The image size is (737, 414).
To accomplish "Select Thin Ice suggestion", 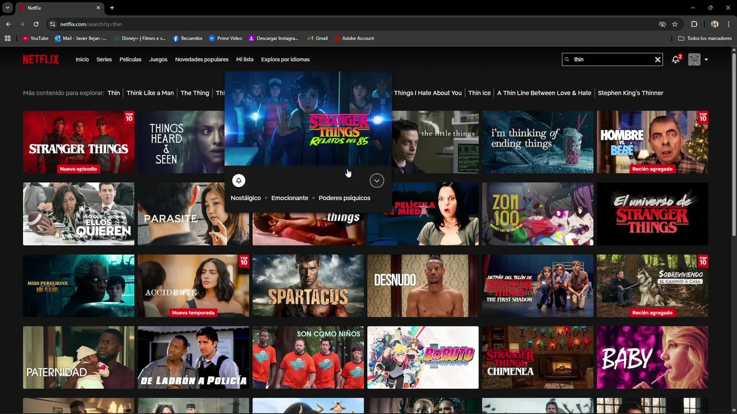I will [480, 93].
